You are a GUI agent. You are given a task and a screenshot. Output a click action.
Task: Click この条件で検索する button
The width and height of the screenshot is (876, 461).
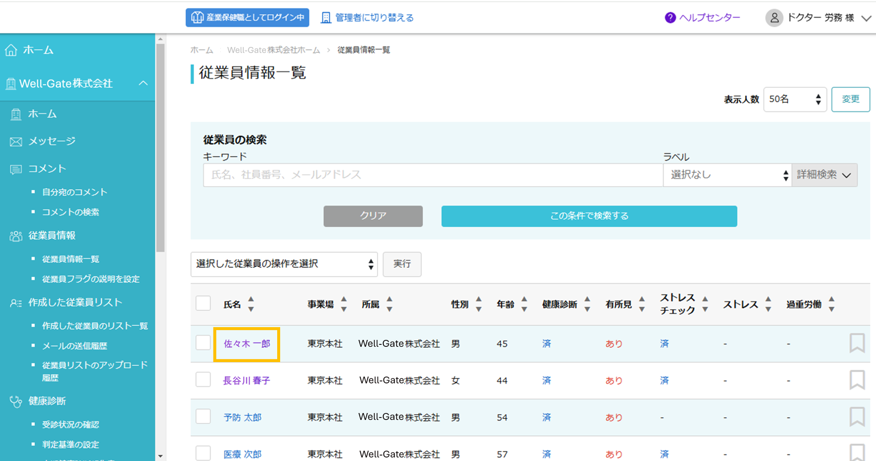click(589, 216)
